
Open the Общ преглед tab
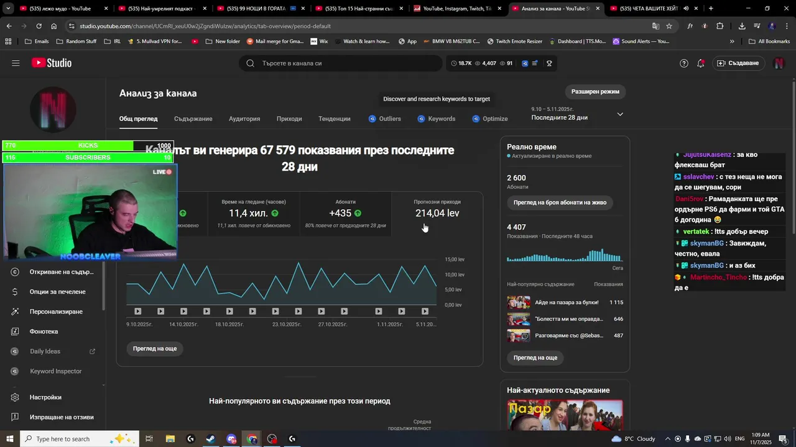[x=138, y=119]
